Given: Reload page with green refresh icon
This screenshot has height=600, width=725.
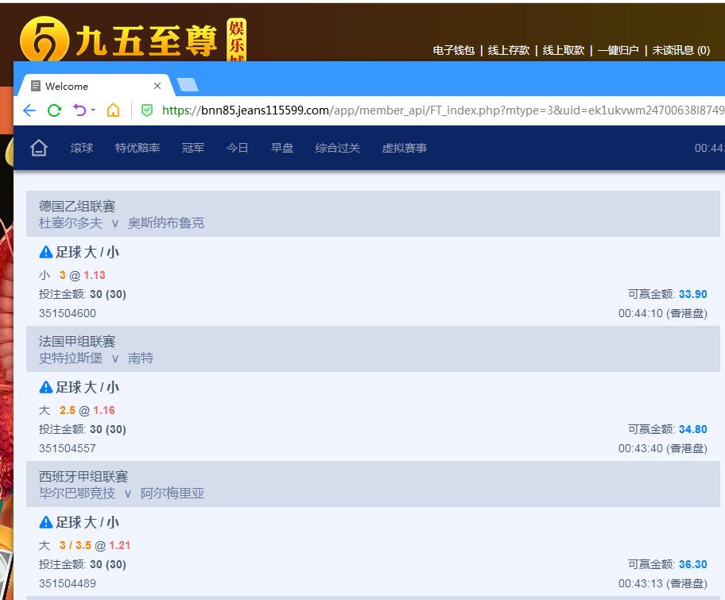Looking at the screenshot, I should click(x=55, y=110).
